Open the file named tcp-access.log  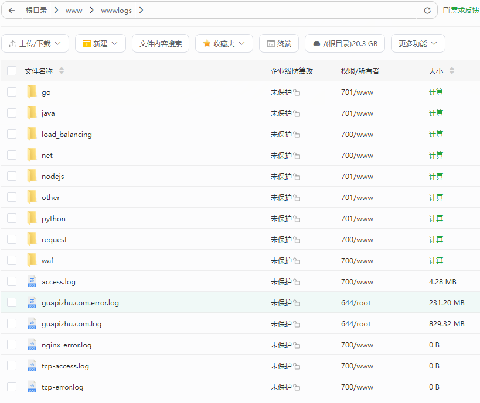coord(65,366)
